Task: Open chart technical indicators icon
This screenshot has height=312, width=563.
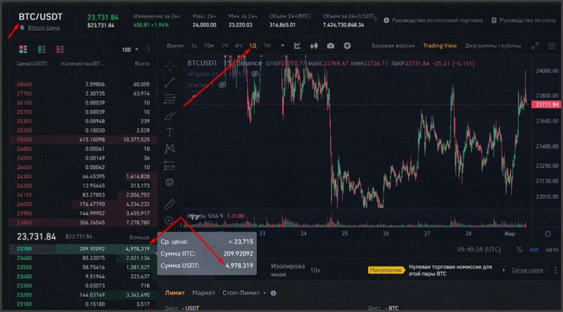Action: [x=297, y=46]
